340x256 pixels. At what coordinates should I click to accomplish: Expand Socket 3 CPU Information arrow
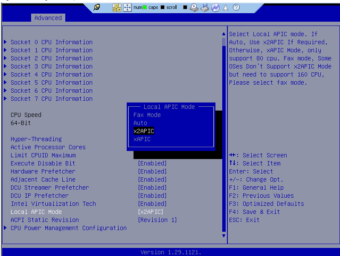tap(6, 66)
